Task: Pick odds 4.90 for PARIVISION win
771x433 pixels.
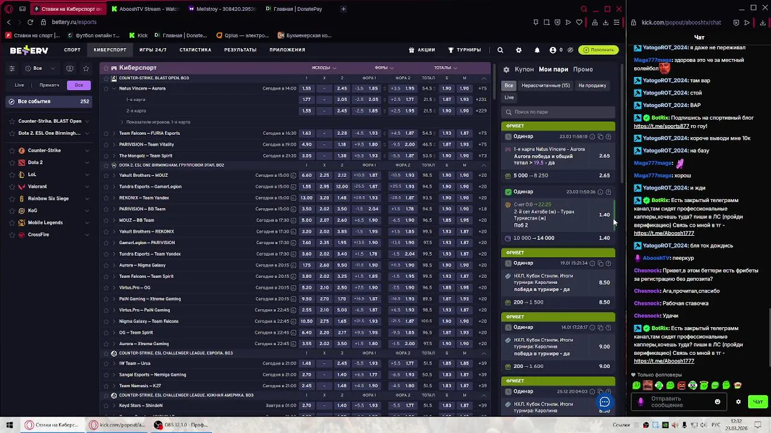Action: tap(307, 144)
